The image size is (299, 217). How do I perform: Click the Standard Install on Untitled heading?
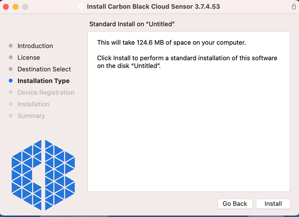(x=133, y=24)
